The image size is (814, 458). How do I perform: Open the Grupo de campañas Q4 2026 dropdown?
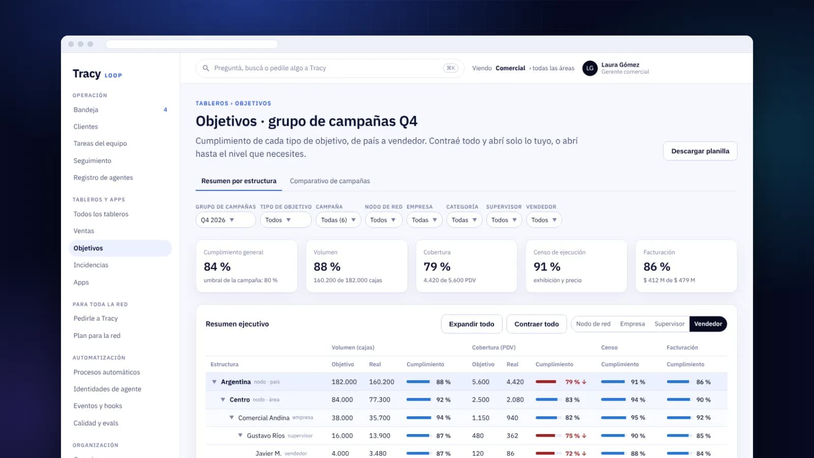click(x=225, y=220)
